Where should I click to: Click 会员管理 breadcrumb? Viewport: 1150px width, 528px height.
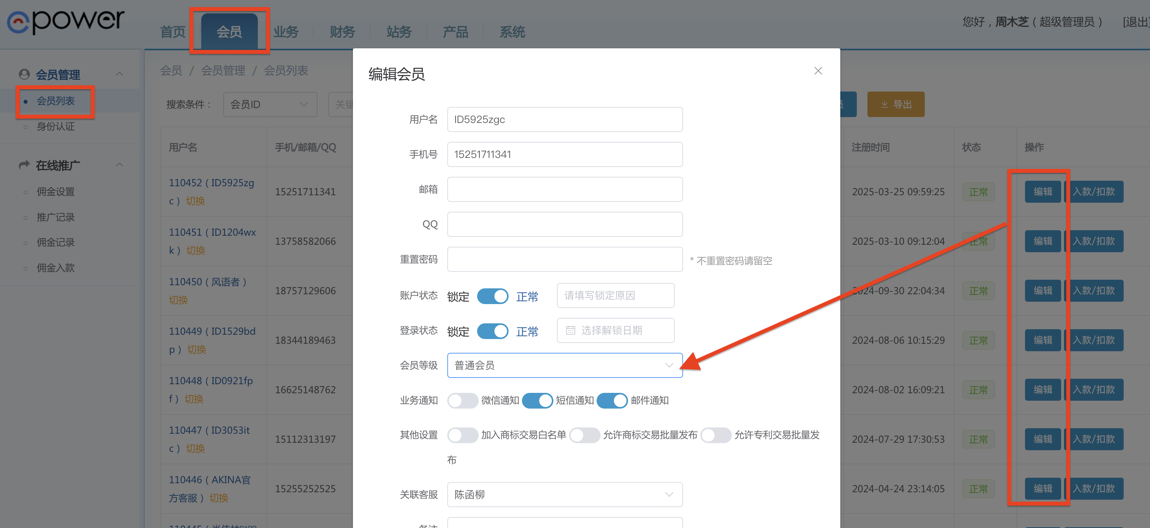tap(223, 71)
